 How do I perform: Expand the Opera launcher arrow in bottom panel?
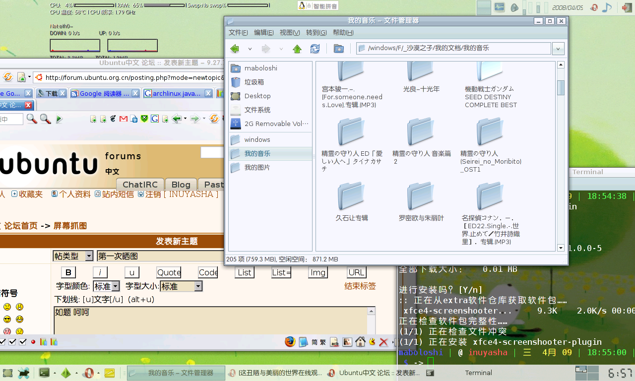[98, 373]
